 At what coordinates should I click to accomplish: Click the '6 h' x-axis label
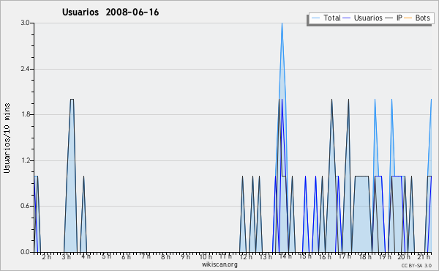[x=126, y=257]
